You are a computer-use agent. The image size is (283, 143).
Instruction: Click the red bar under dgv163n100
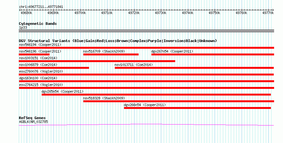[146, 81]
